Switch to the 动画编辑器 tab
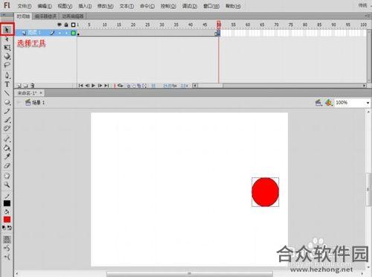372x277 pixels. pyautogui.click(x=73, y=16)
